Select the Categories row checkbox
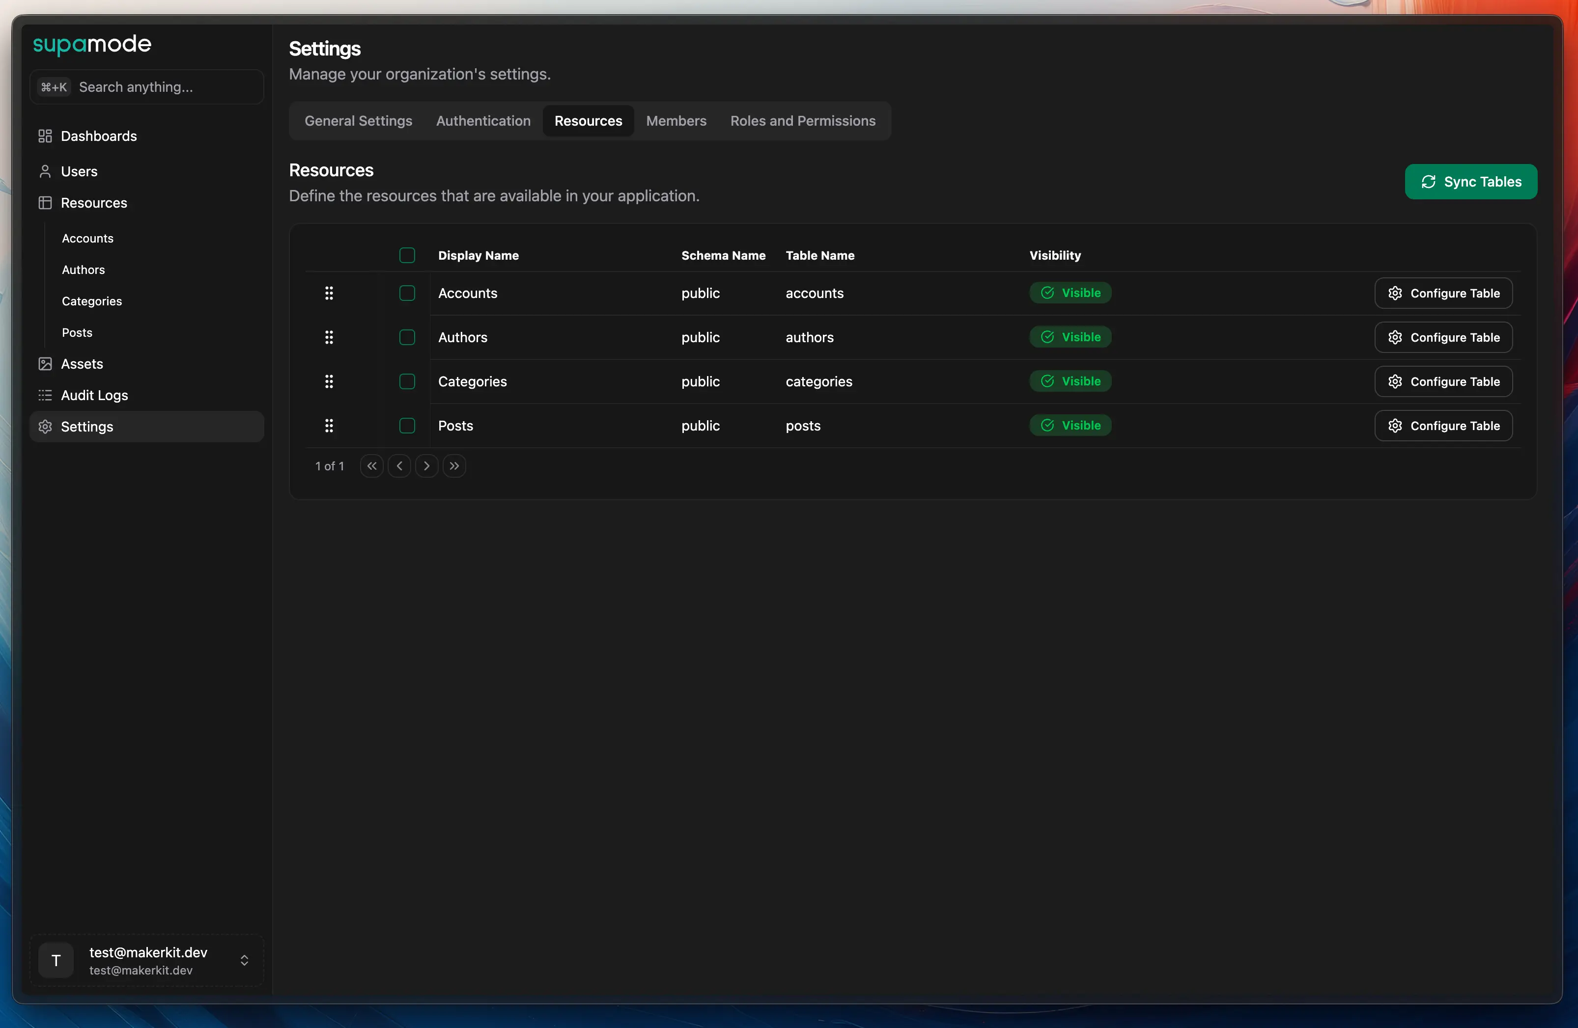This screenshot has width=1578, height=1028. click(407, 381)
